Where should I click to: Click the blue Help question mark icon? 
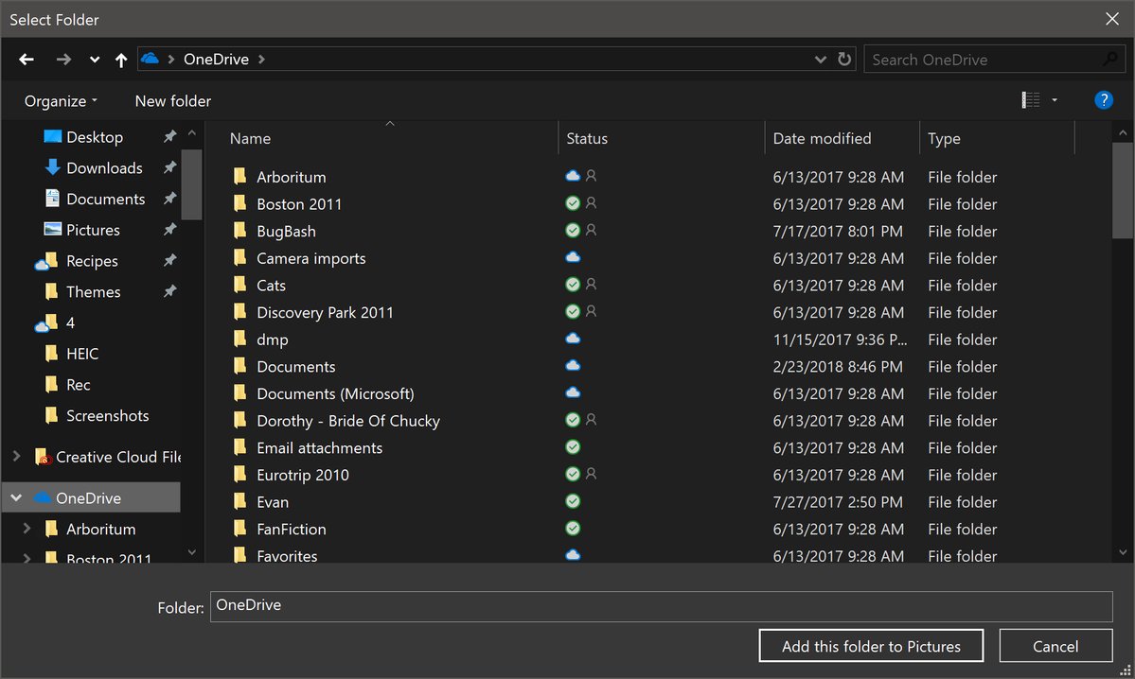1103,99
